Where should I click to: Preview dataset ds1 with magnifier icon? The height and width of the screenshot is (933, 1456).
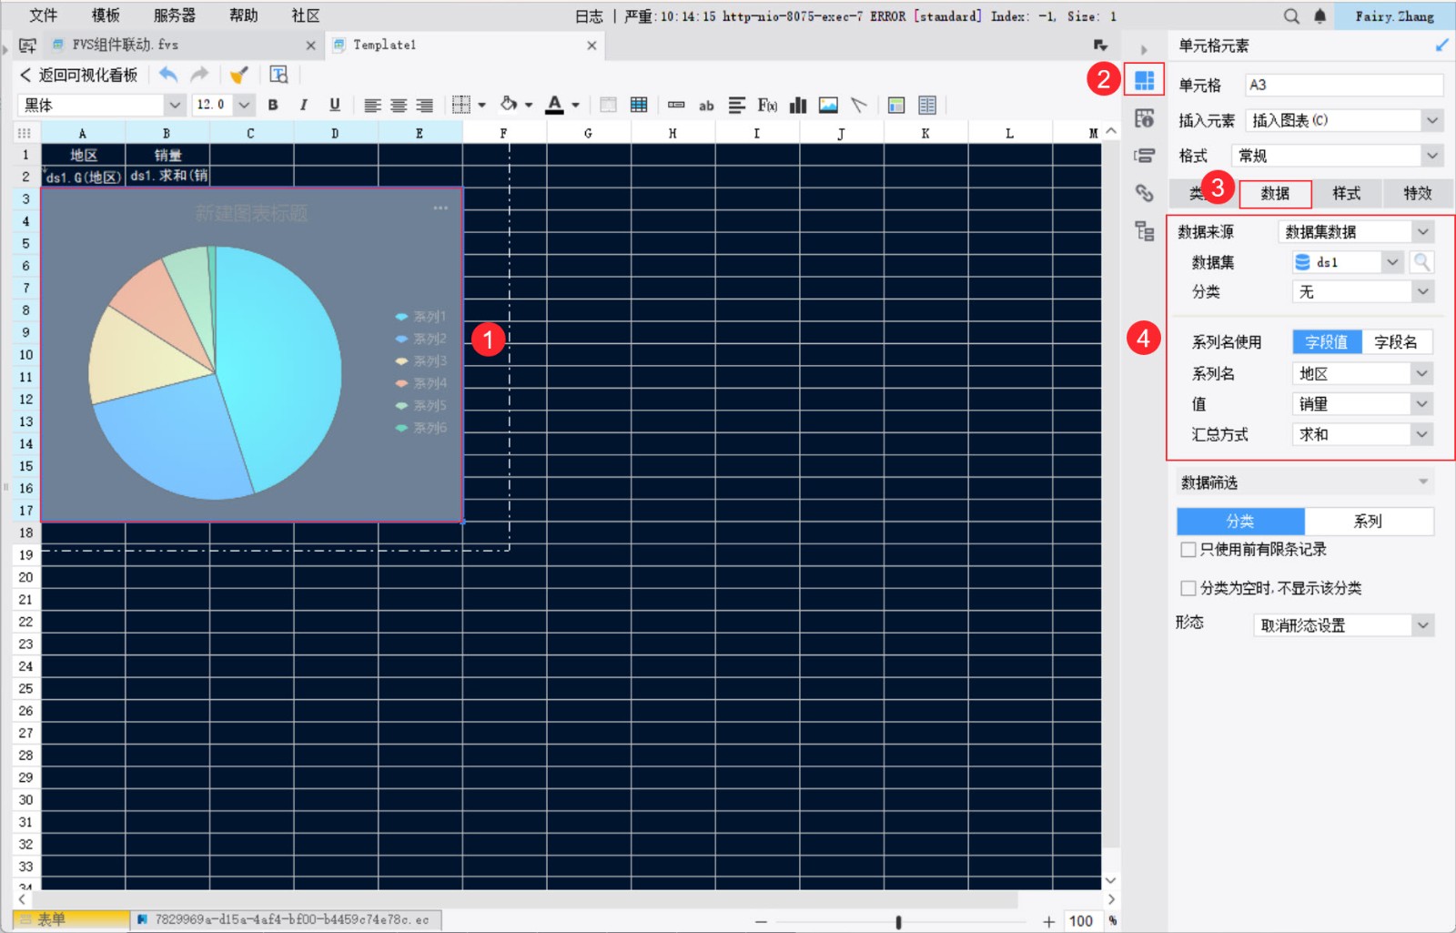(x=1421, y=262)
